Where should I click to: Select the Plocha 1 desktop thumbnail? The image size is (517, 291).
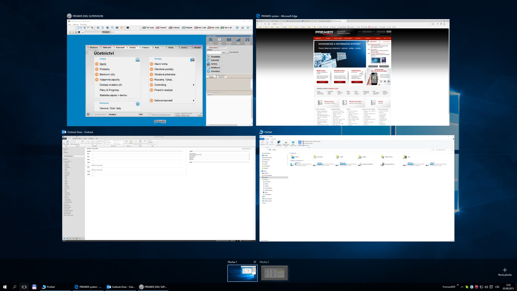[242, 273]
